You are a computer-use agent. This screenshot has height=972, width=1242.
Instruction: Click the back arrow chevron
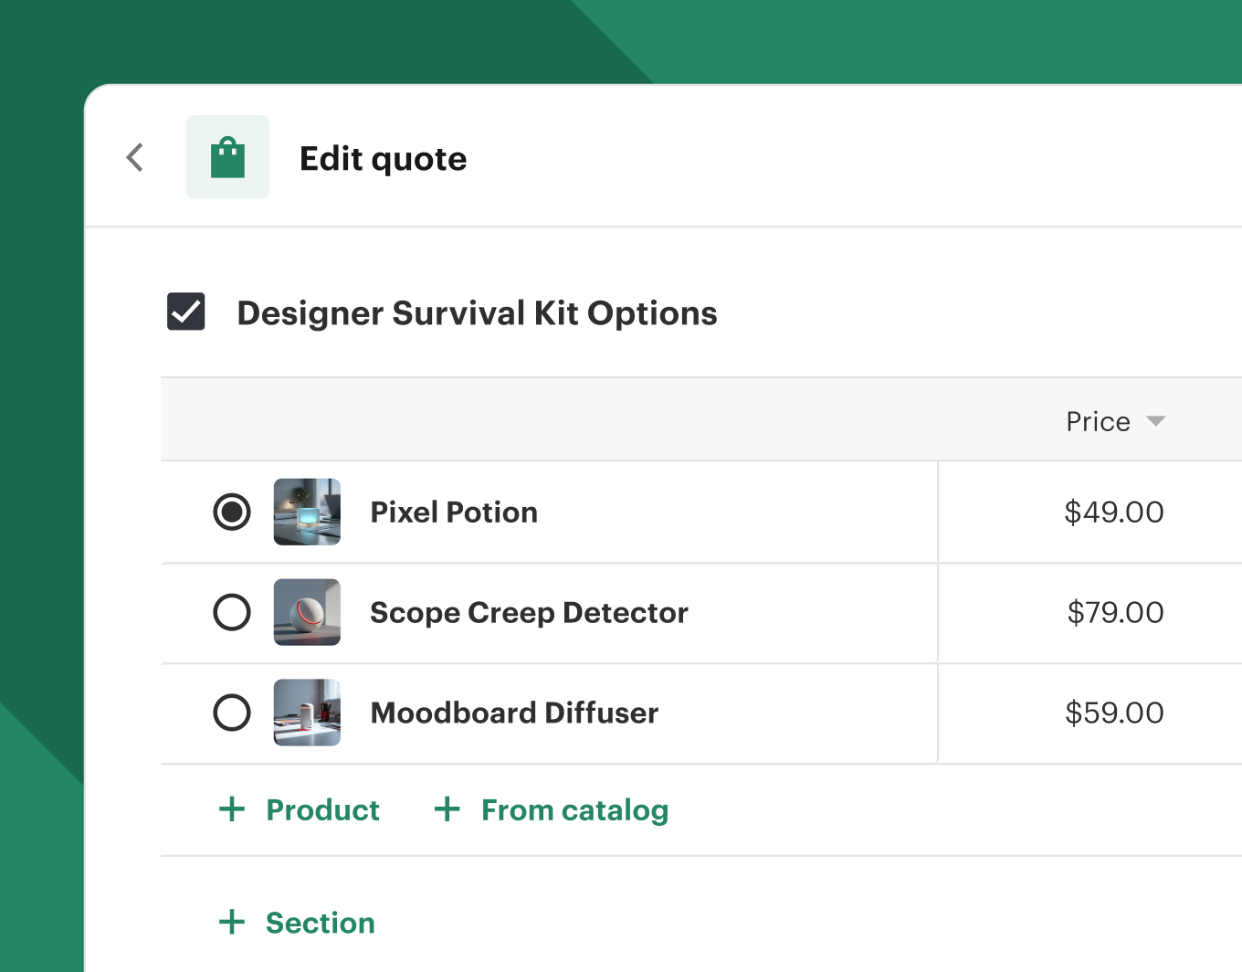coord(135,157)
